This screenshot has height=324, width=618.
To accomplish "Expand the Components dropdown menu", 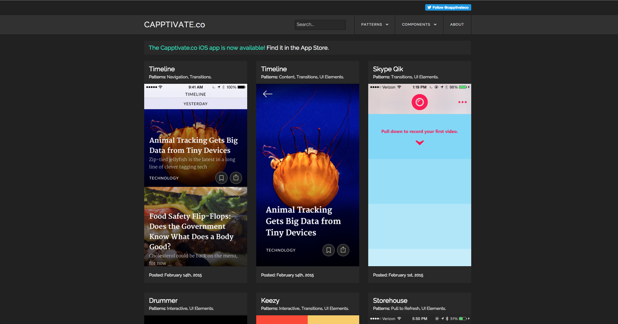I will tap(419, 25).
